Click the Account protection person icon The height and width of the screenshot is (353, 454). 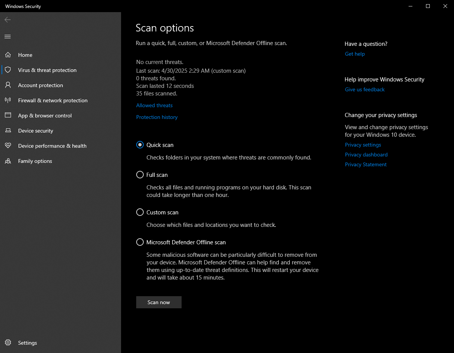pyautogui.click(x=8, y=85)
